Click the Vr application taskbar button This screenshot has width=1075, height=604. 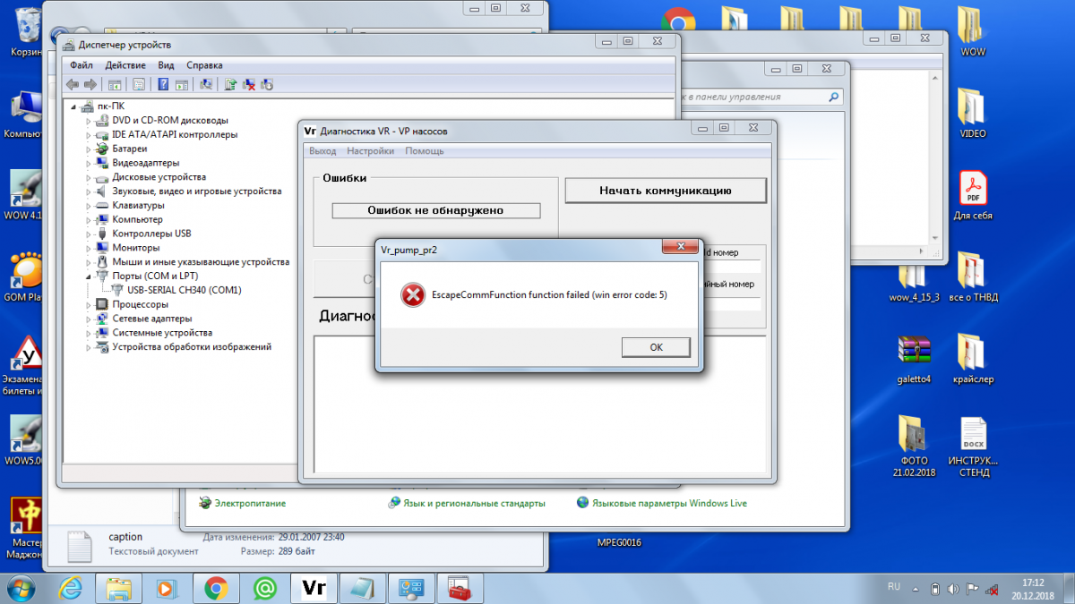pyautogui.click(x=314, y=588)
